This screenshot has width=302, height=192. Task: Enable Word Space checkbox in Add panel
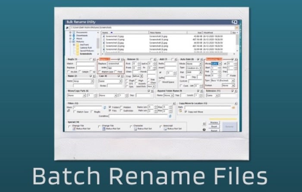pyautogui.click(x=160, y=82)
